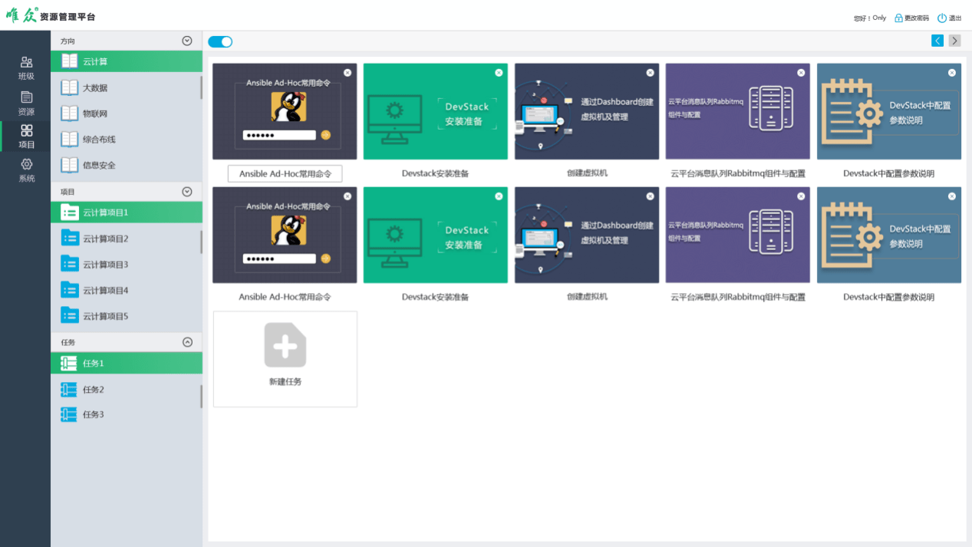
Task: Click the 退出 power icon
Action: pyautogui.click(x=941, y=18)
